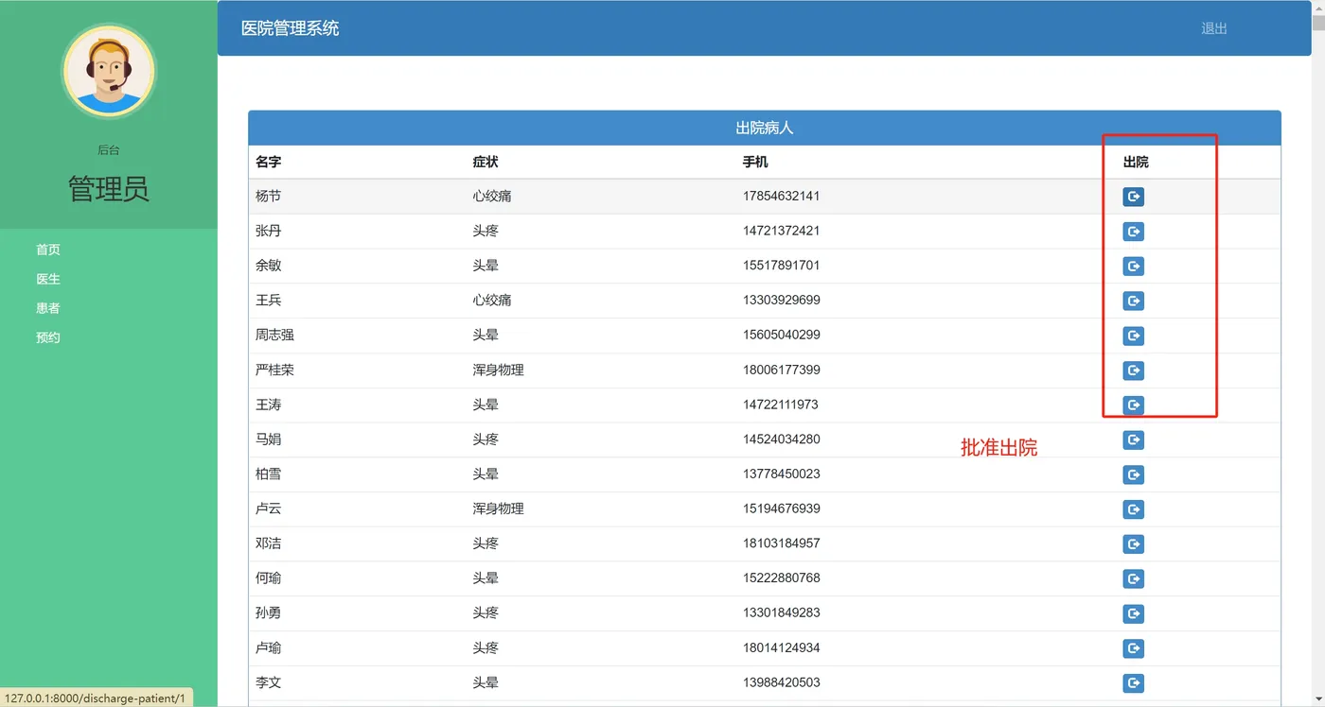Discharge patient 周志强 via row icon
1325x707 pixels.
1133,336
